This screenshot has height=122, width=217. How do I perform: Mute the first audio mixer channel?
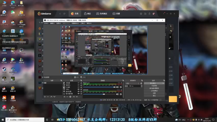tap(118, 87)
